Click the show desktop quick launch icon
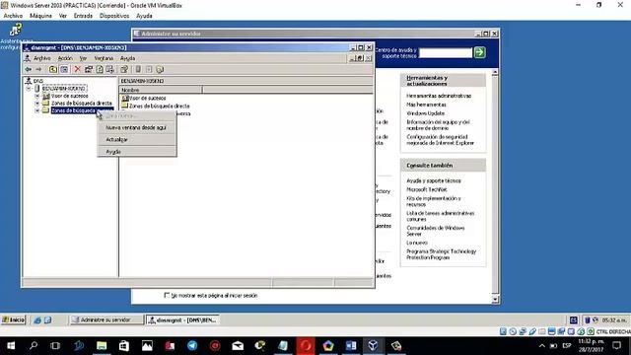The image size is (631, 355). pos(48,320)
